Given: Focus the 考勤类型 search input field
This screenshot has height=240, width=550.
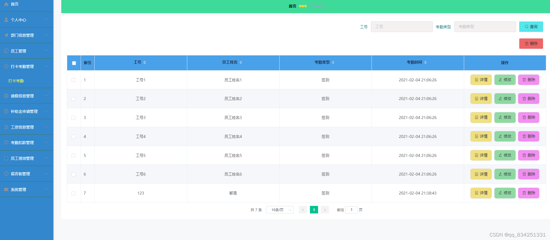Looking at the screenshot, I should (485, 27).
